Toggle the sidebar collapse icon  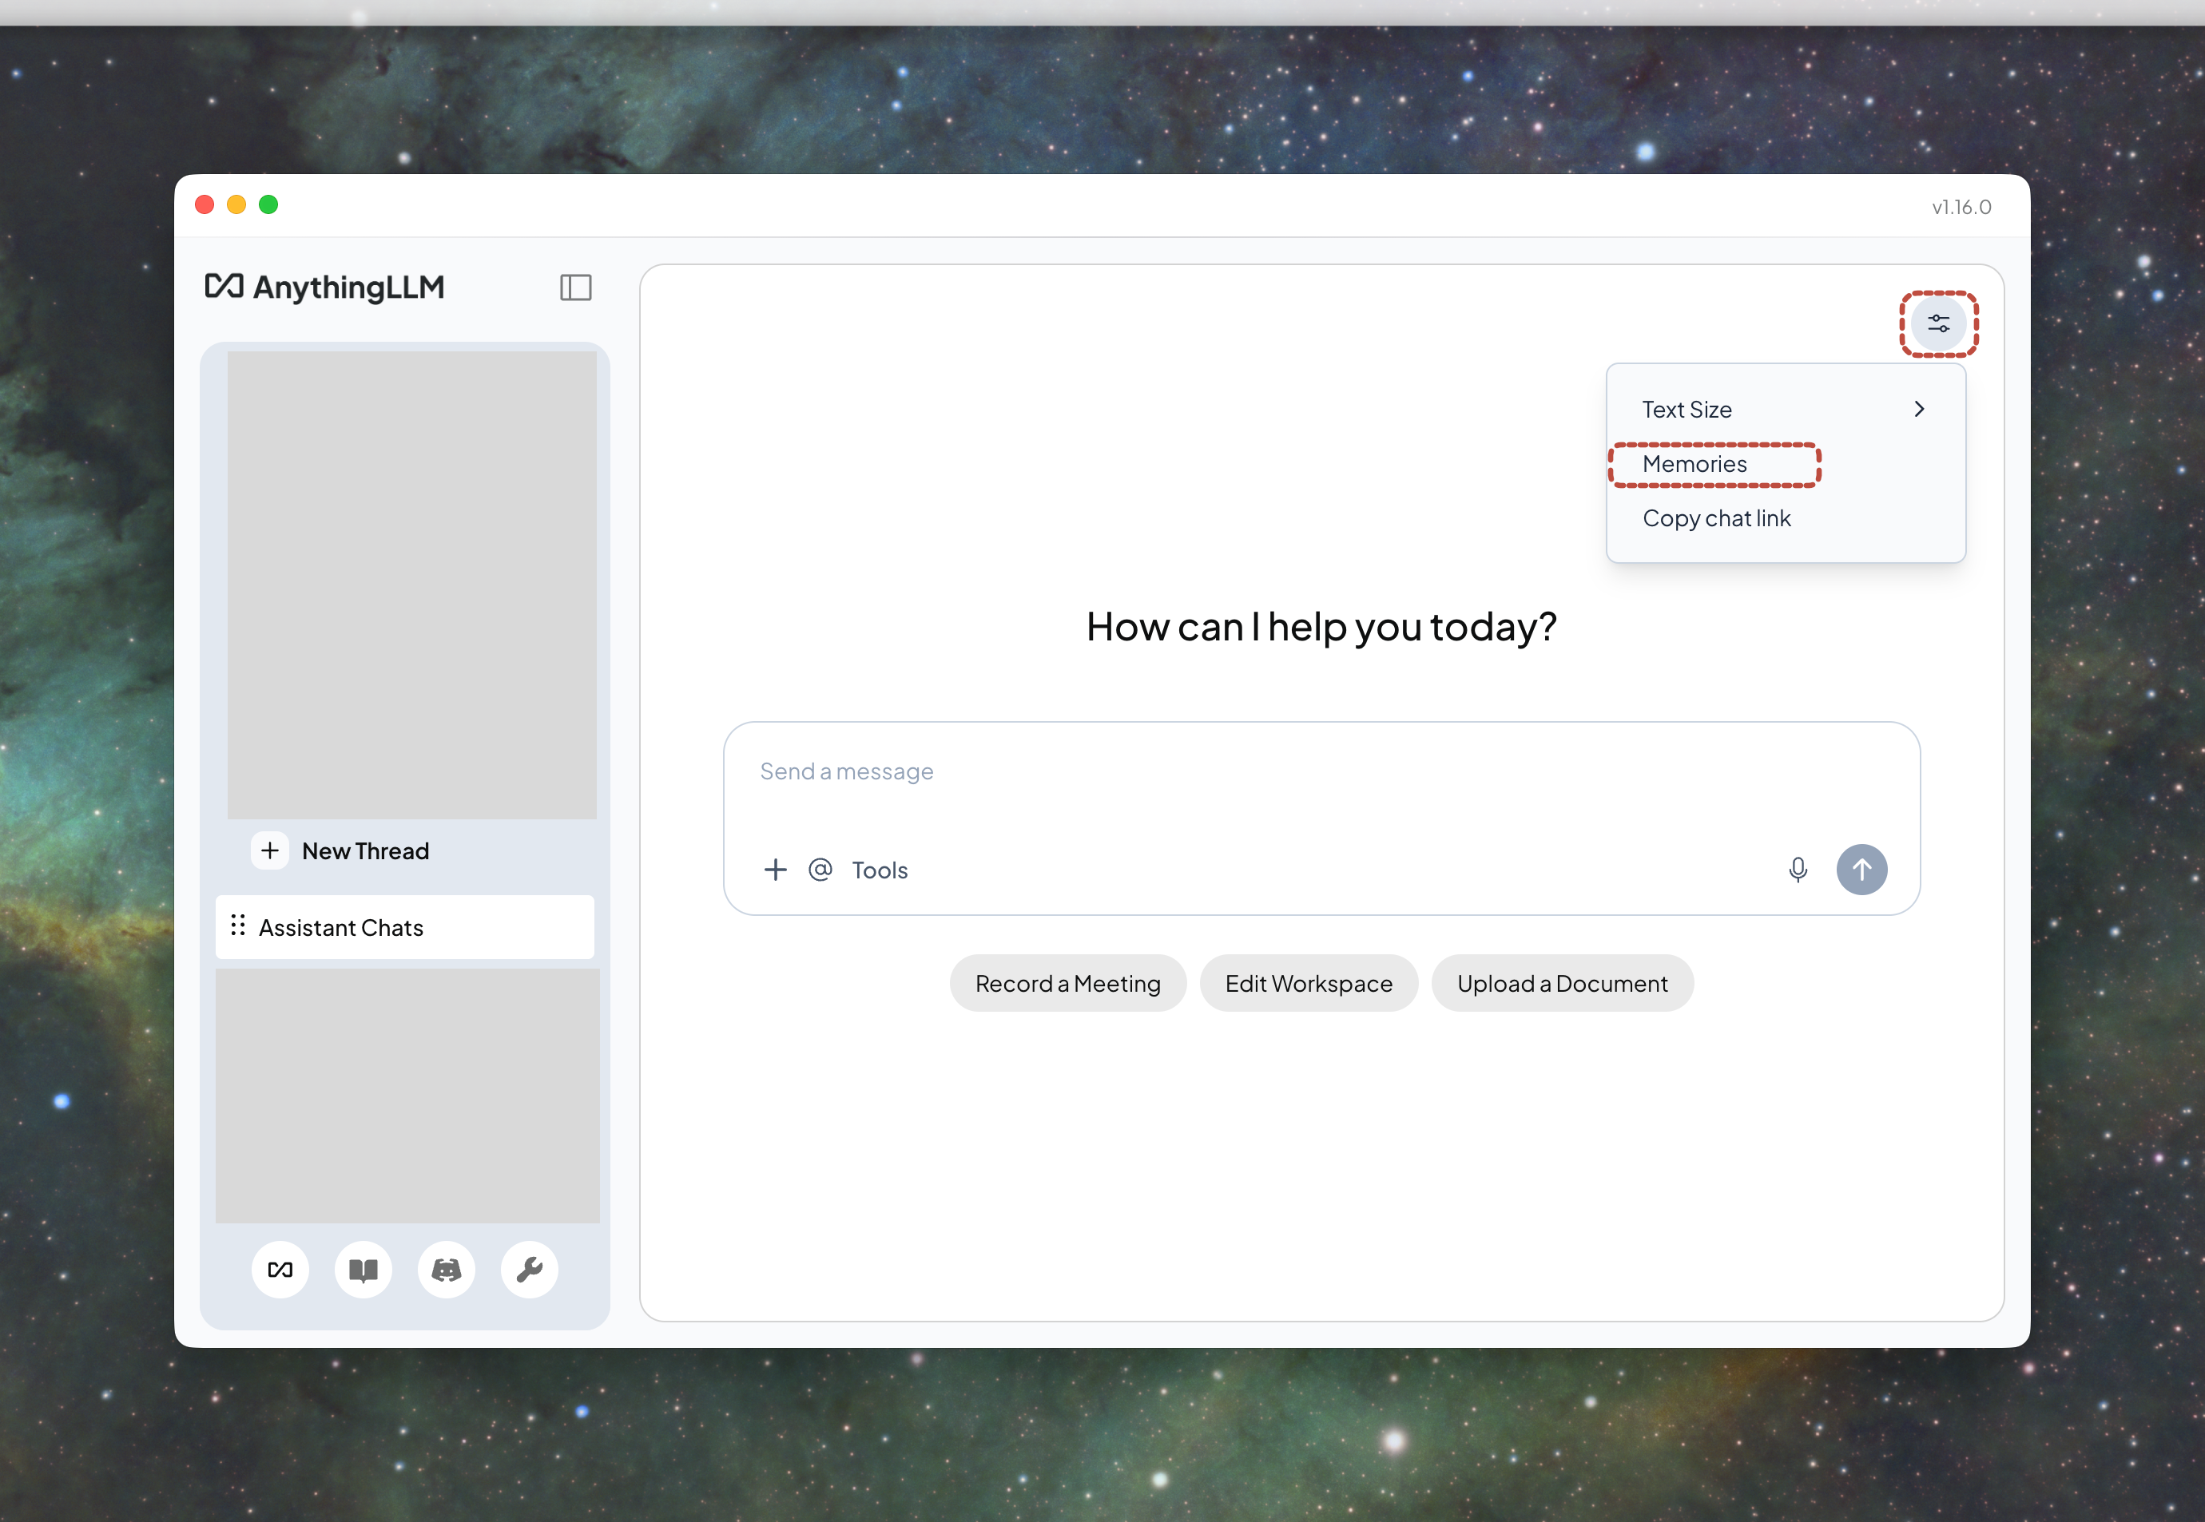pyautogui.click(x=575, y=287)
